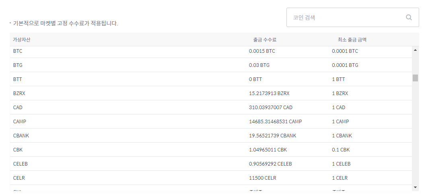Viewport: 428px width, 195px height.
Task: Click the 1 CAD minimum withdrawal
Action: click(x=339, y=108)
